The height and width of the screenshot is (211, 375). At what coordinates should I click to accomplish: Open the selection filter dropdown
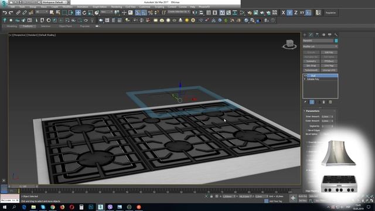click(42, 12)
